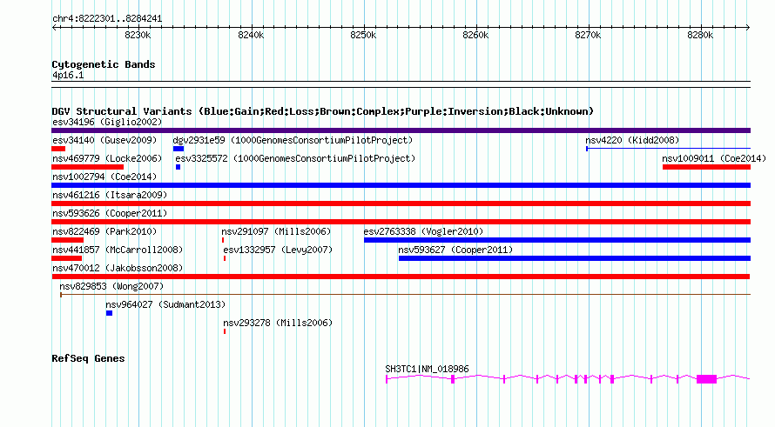Open the nsv4220 (Kidd2008) label
This screenshot has width=775, height=427.
click(x=632, y=140)
